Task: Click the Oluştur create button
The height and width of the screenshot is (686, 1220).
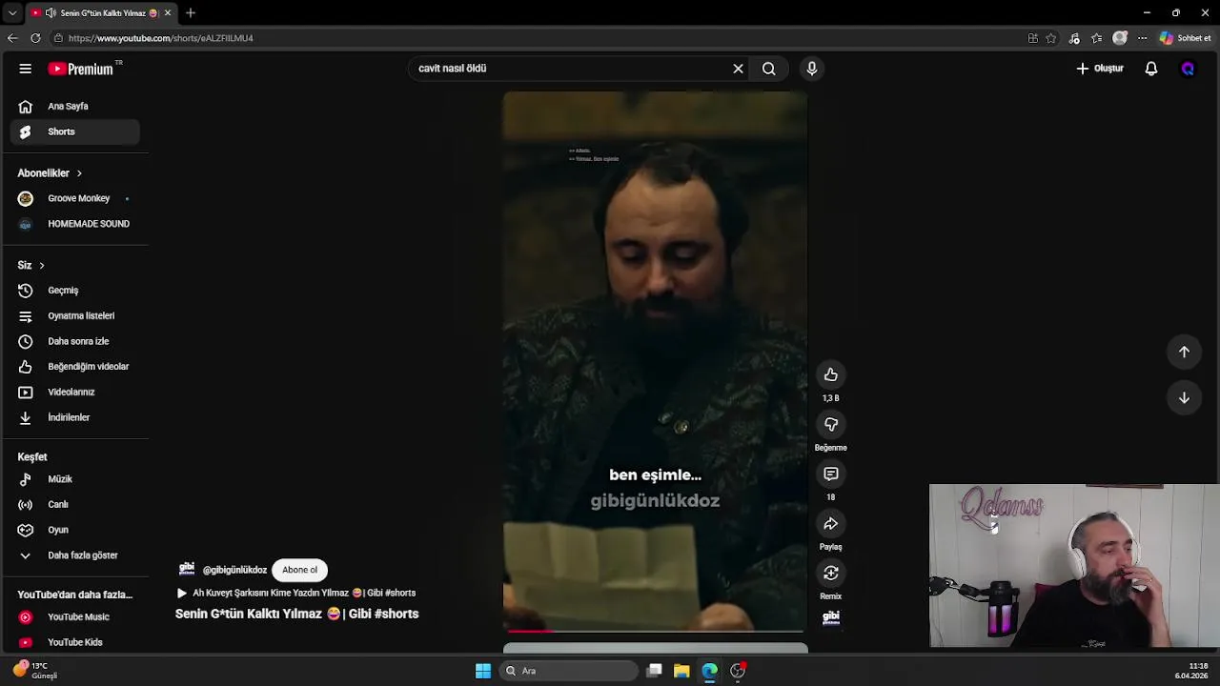Action: click(1101, 69)
